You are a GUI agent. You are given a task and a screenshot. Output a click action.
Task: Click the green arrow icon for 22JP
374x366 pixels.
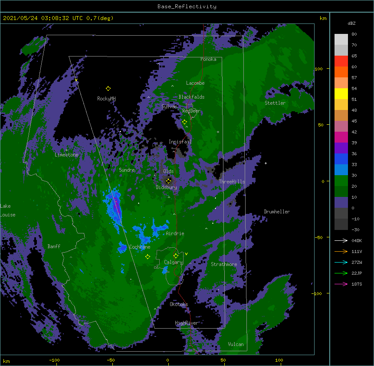[341, 273]
